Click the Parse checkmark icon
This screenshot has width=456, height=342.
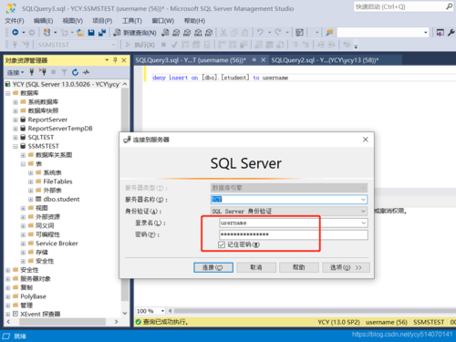(174, 45)
